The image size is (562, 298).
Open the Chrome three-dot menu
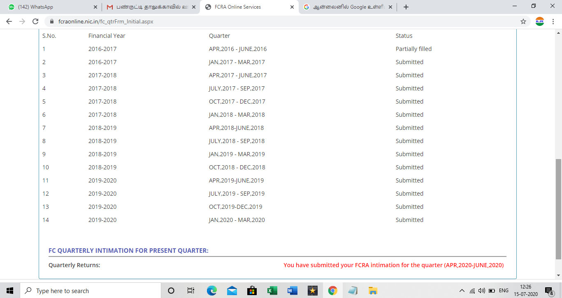553,21
